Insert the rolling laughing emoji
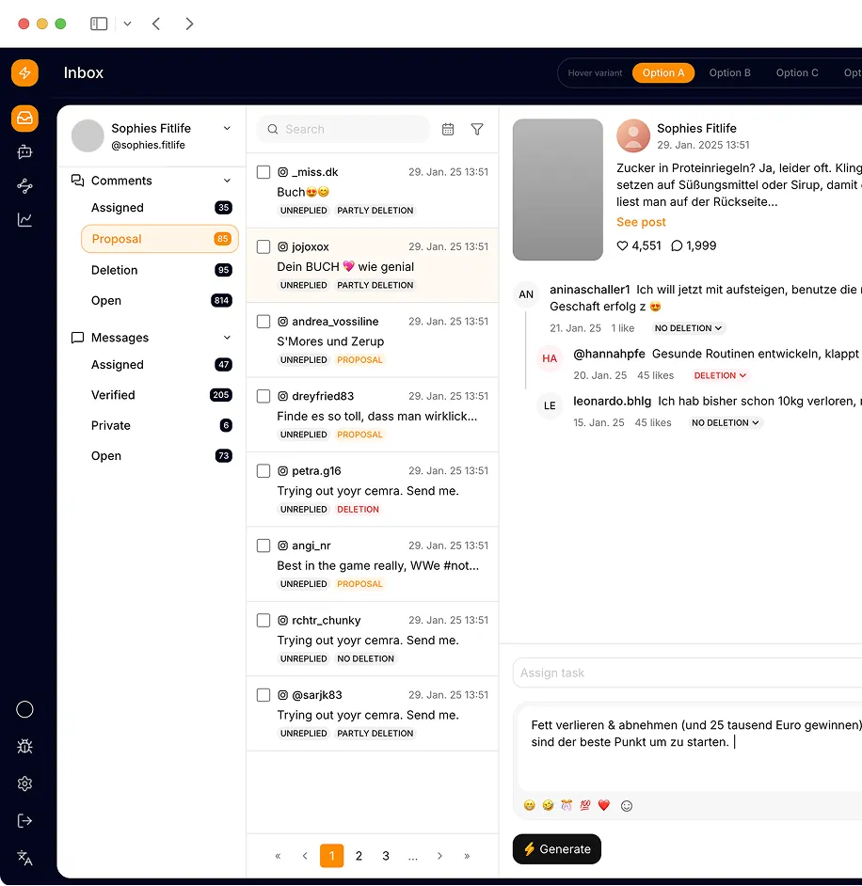The width and height of the screenshot is (862, 886). (548, 805)
